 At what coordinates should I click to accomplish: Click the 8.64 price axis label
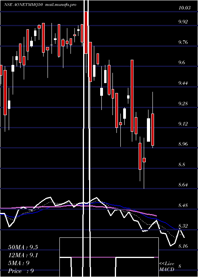183,185
